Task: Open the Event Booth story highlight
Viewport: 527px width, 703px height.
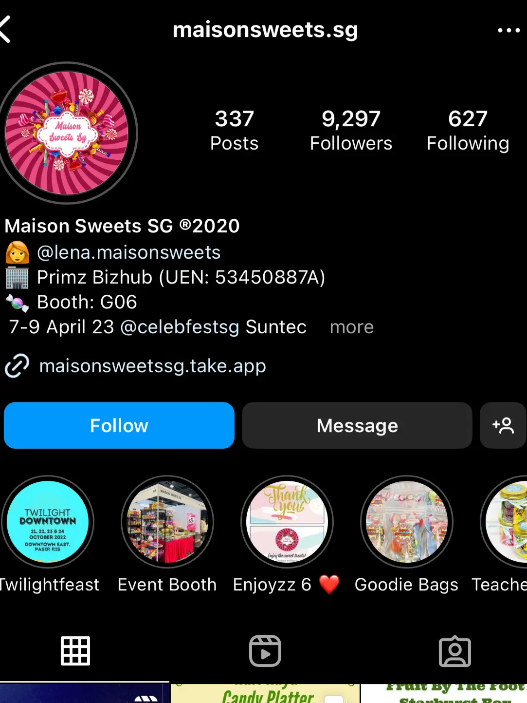Action: point(167,522)
